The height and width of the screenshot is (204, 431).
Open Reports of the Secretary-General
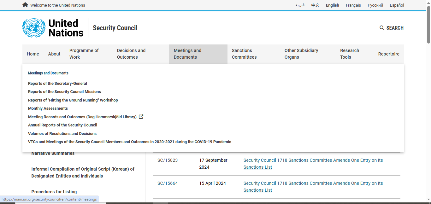[x=57, y=84]
